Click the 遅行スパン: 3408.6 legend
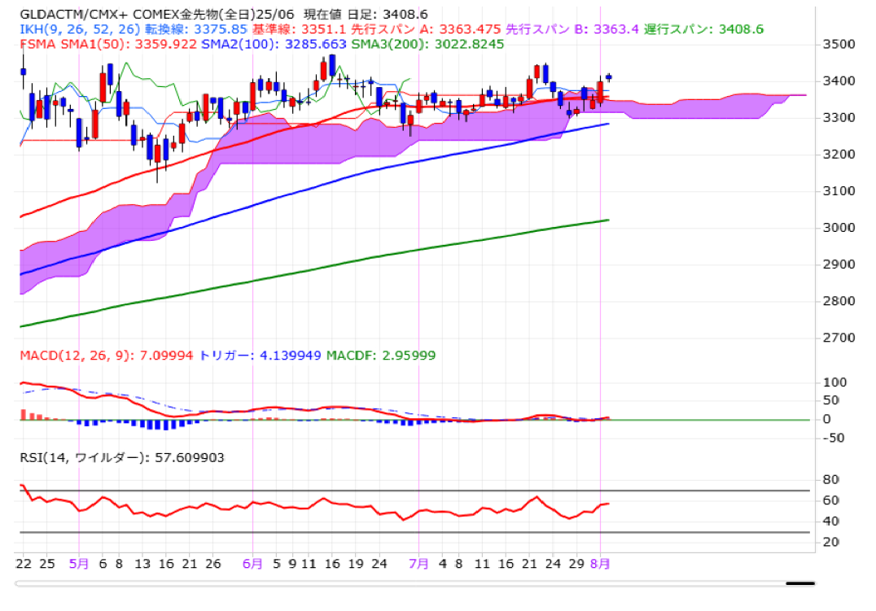Screen dimensions: 876x611 703,29
